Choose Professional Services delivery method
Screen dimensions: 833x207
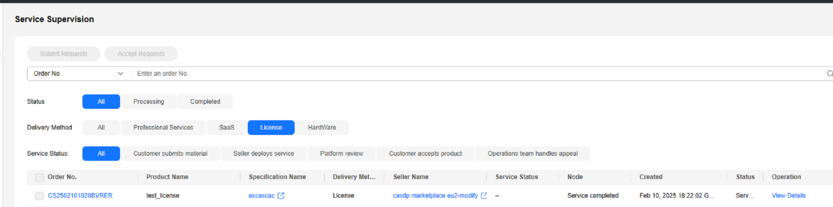[163, 128]
